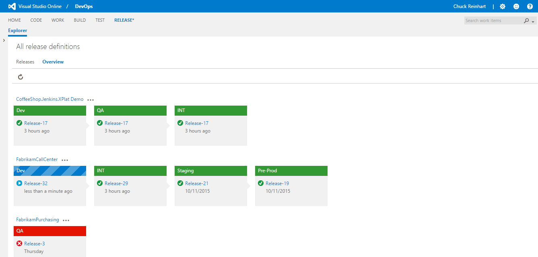Viewport: 538px width, 257px height.
Task: Click the '10/11/2015' date under Release-19
Action: [278, 191]
